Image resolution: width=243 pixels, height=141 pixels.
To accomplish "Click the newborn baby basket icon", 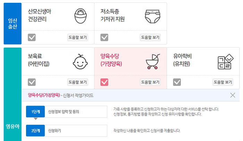I will 81,16.
